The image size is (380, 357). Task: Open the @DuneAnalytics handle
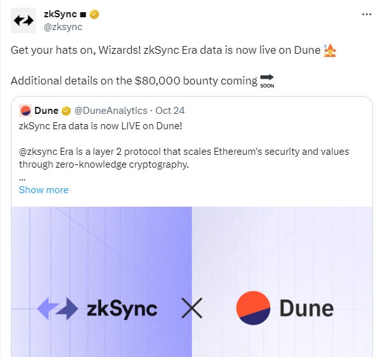pos(111,111)
